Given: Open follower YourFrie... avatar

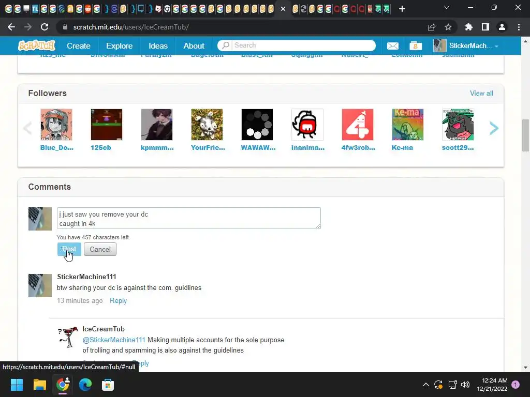Looking at the screenshot, I should (x=207, y=125).
